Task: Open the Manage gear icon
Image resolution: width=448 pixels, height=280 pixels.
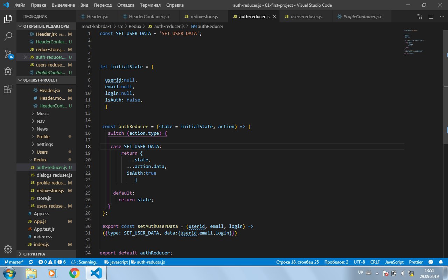Action: pyautogui.click(x=8, y=249)
